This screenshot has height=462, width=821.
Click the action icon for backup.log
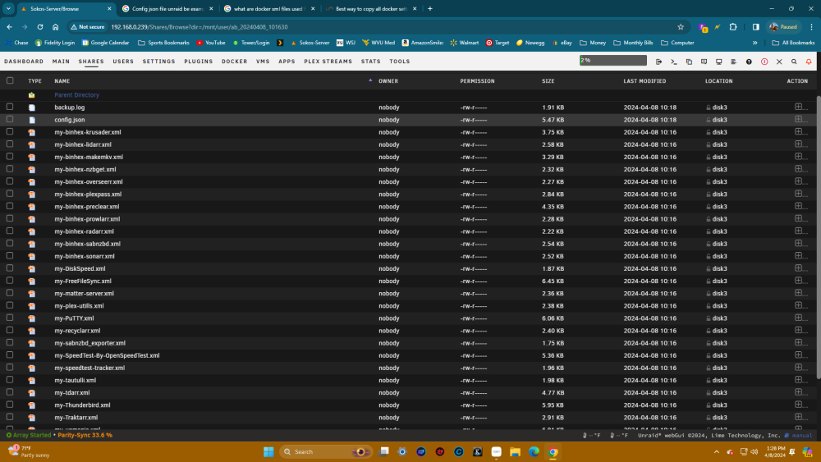pyautogui.click(x=800, y=107)
